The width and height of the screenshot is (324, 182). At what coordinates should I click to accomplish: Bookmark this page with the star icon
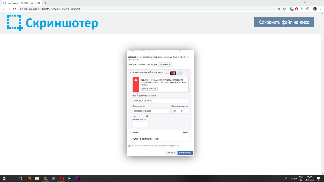pyautogui.click(x=284, y=9)
